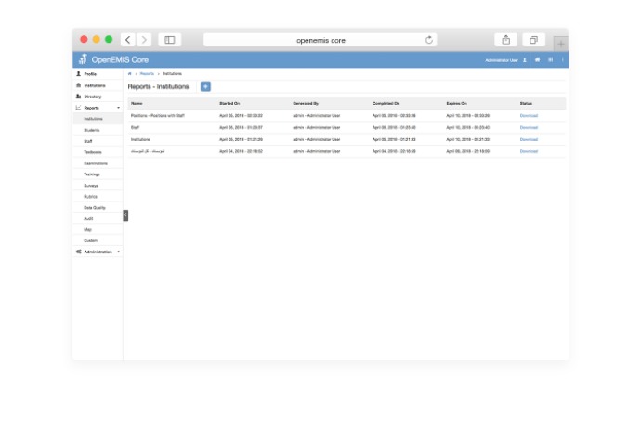Screen dimensions: 641x427
Task: Open a new tab with plus button
Action: click(x=561, y=44)
